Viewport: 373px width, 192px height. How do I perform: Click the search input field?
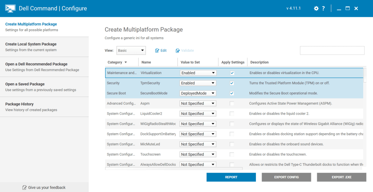point(332,51)
